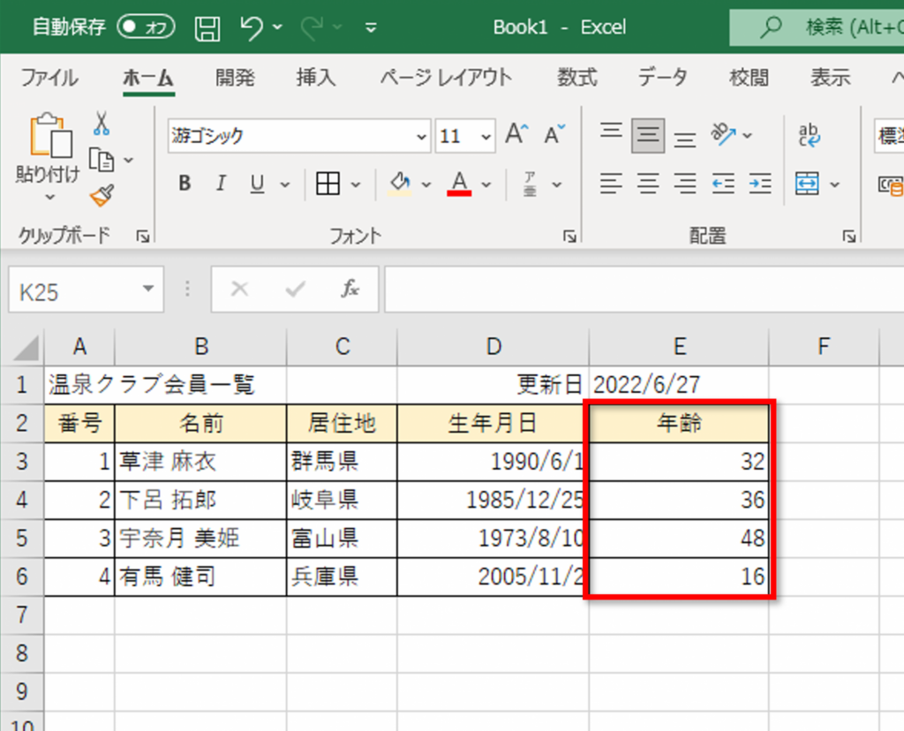The width and height of the screenshot is (904, 731).
Task: Open the font color palette dropdown
Action: 486,185
